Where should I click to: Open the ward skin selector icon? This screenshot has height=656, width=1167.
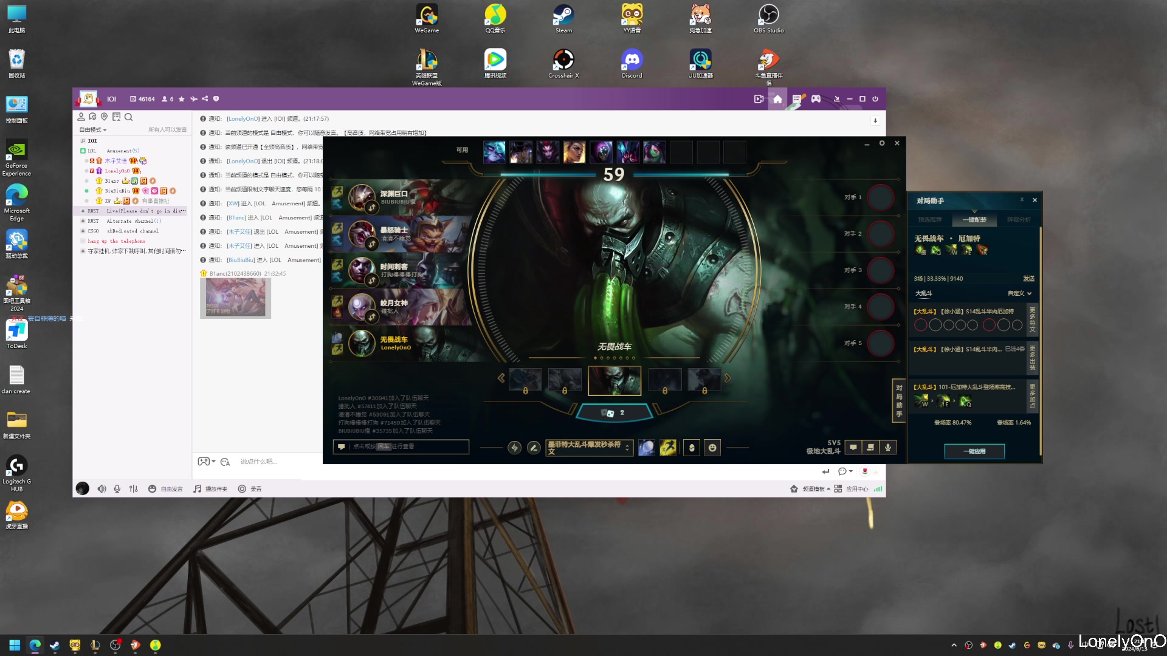(692, 448)
